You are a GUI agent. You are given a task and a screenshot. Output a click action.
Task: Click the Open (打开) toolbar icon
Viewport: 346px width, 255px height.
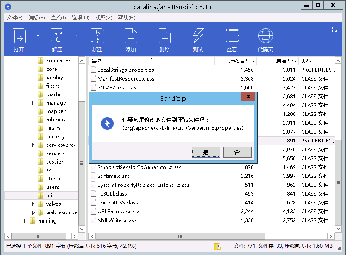pyautogui.click(x=19, y=35)
